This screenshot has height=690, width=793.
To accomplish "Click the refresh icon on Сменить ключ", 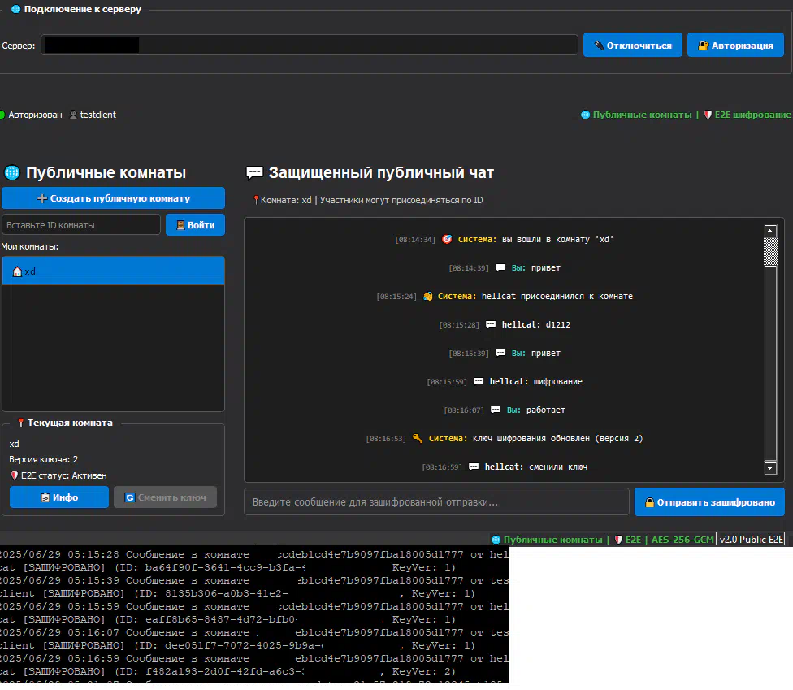I will pyautogui.click(x=130, y=497).
